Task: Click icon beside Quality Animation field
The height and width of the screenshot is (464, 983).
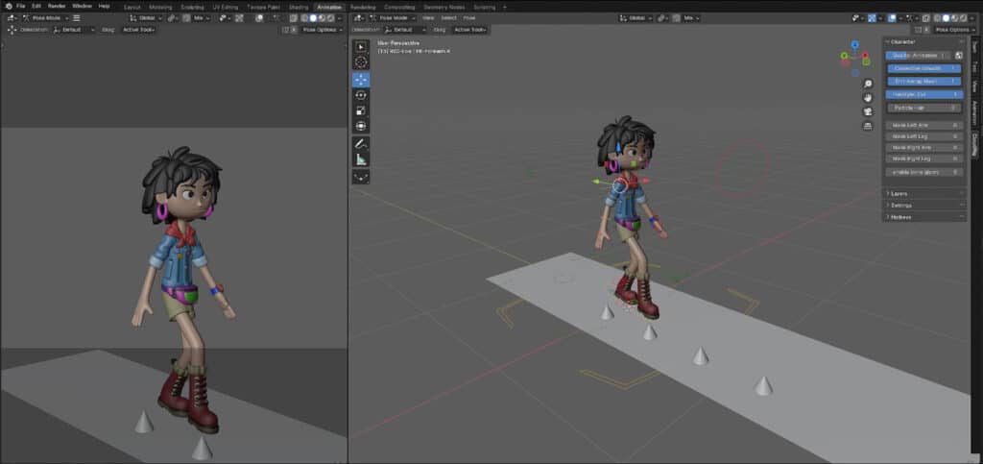Action: click(x=959, y=55)
